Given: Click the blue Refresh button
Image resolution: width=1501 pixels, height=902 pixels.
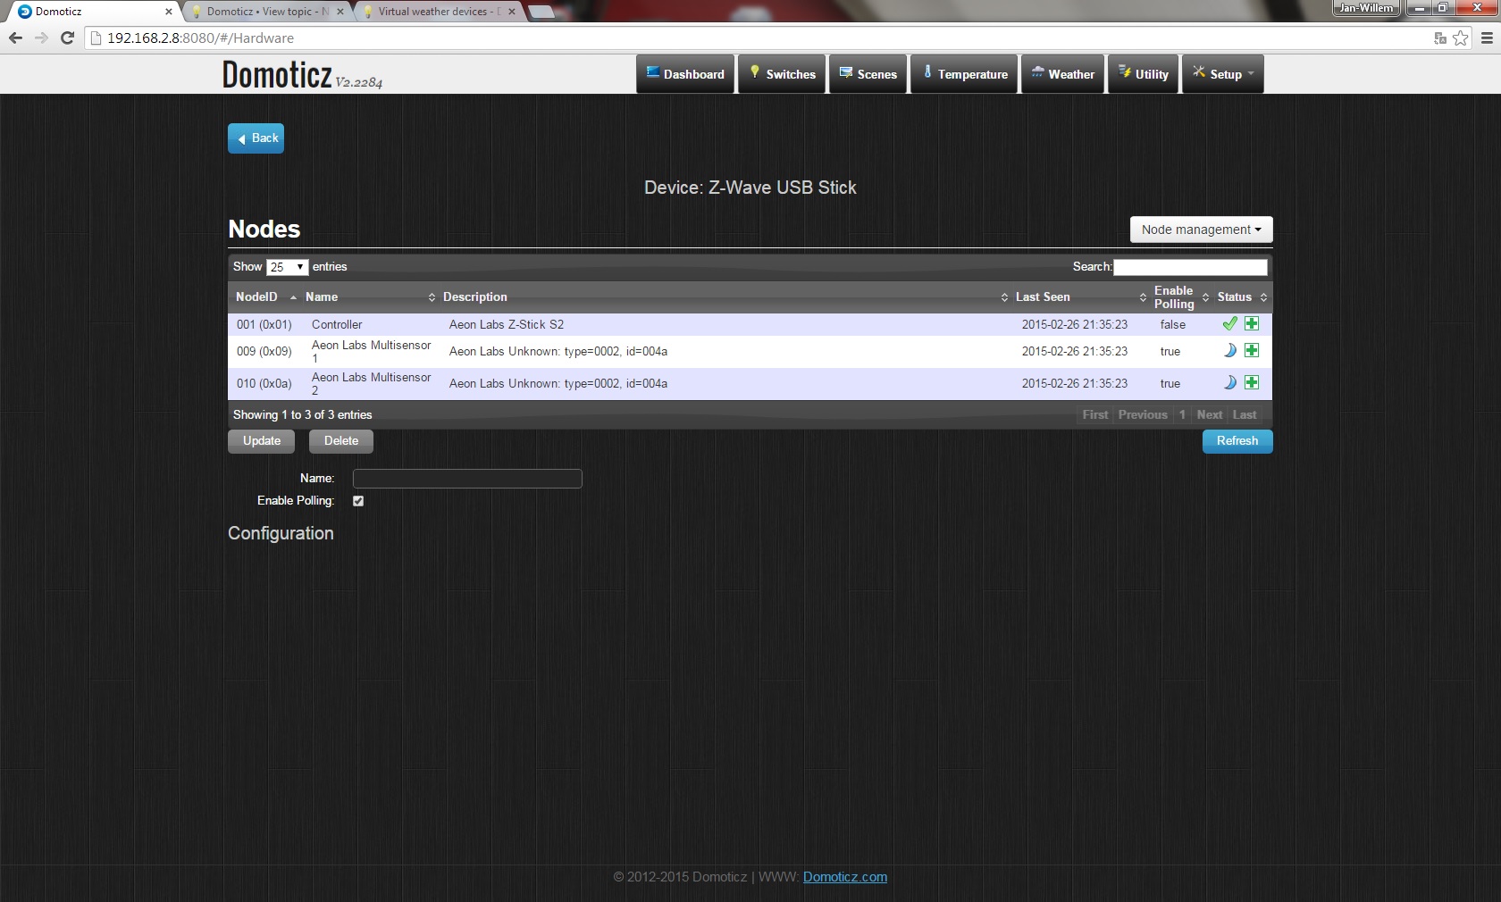Looking at the screenshot, I should pyautogui.click(x=1237, y=441).
